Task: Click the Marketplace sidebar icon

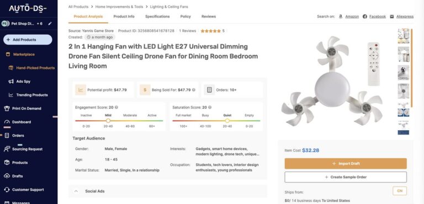Action: click(8, 55)
